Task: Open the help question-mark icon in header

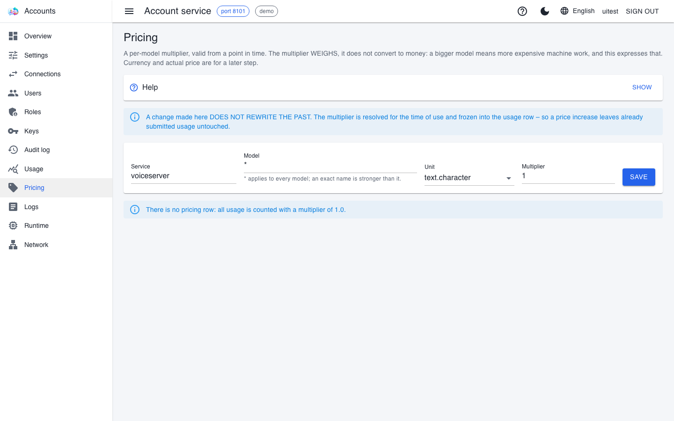Action: (x=522, y=11)
